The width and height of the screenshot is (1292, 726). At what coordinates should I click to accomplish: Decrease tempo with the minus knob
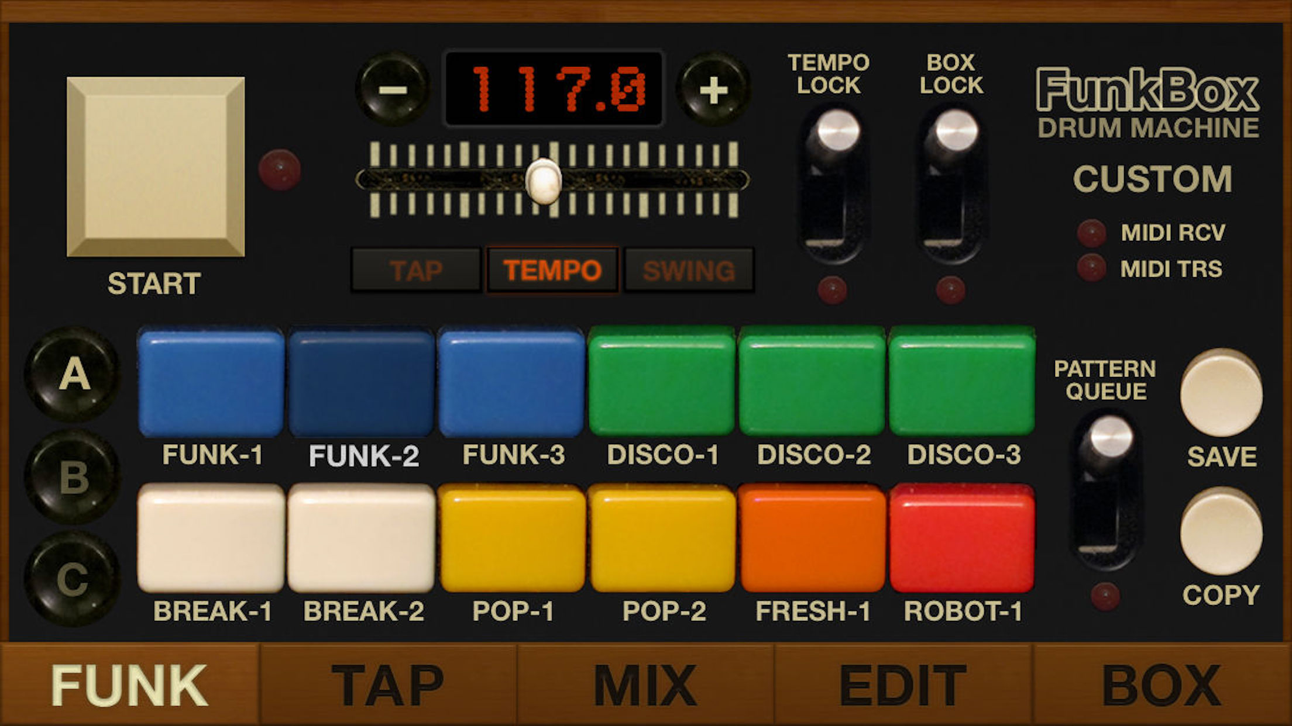pyautogui.click(x=392, y=89)
